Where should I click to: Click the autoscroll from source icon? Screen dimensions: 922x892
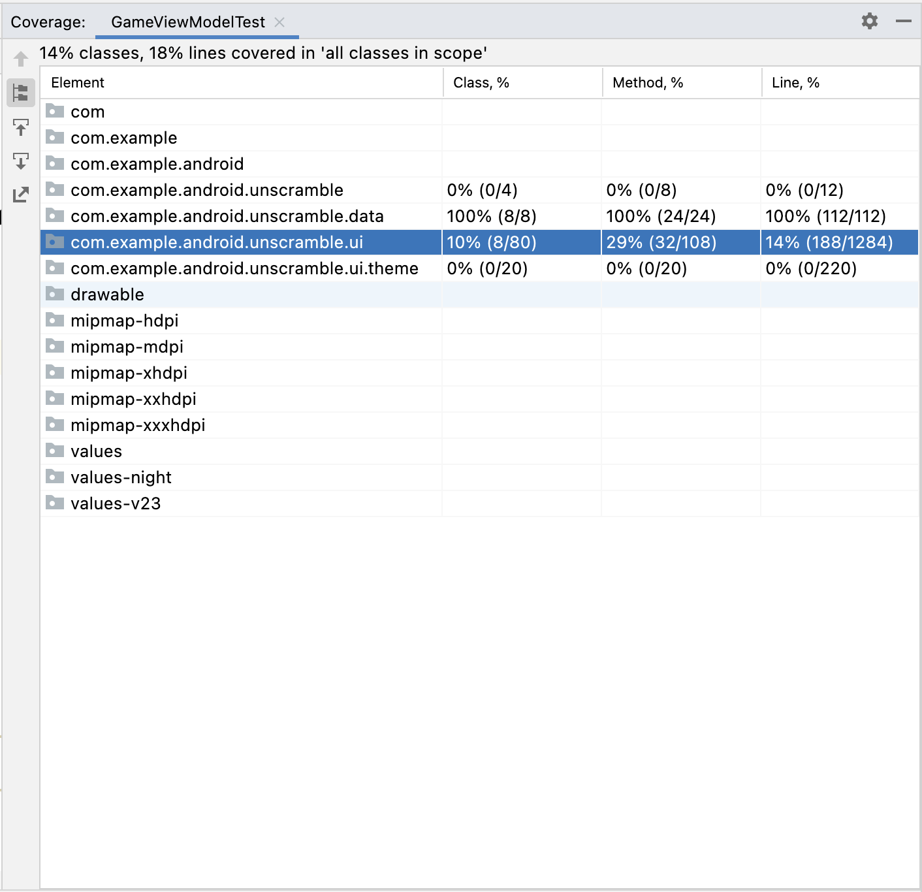click(x=21, y=161)
